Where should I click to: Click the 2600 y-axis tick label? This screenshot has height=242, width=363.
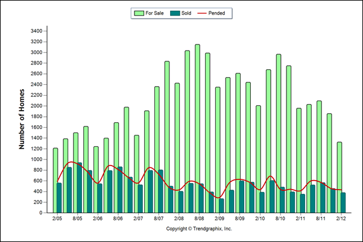36,73
